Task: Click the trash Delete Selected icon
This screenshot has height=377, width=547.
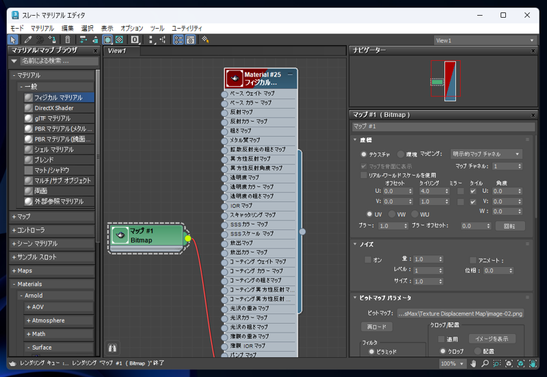Action: (68, 40)
